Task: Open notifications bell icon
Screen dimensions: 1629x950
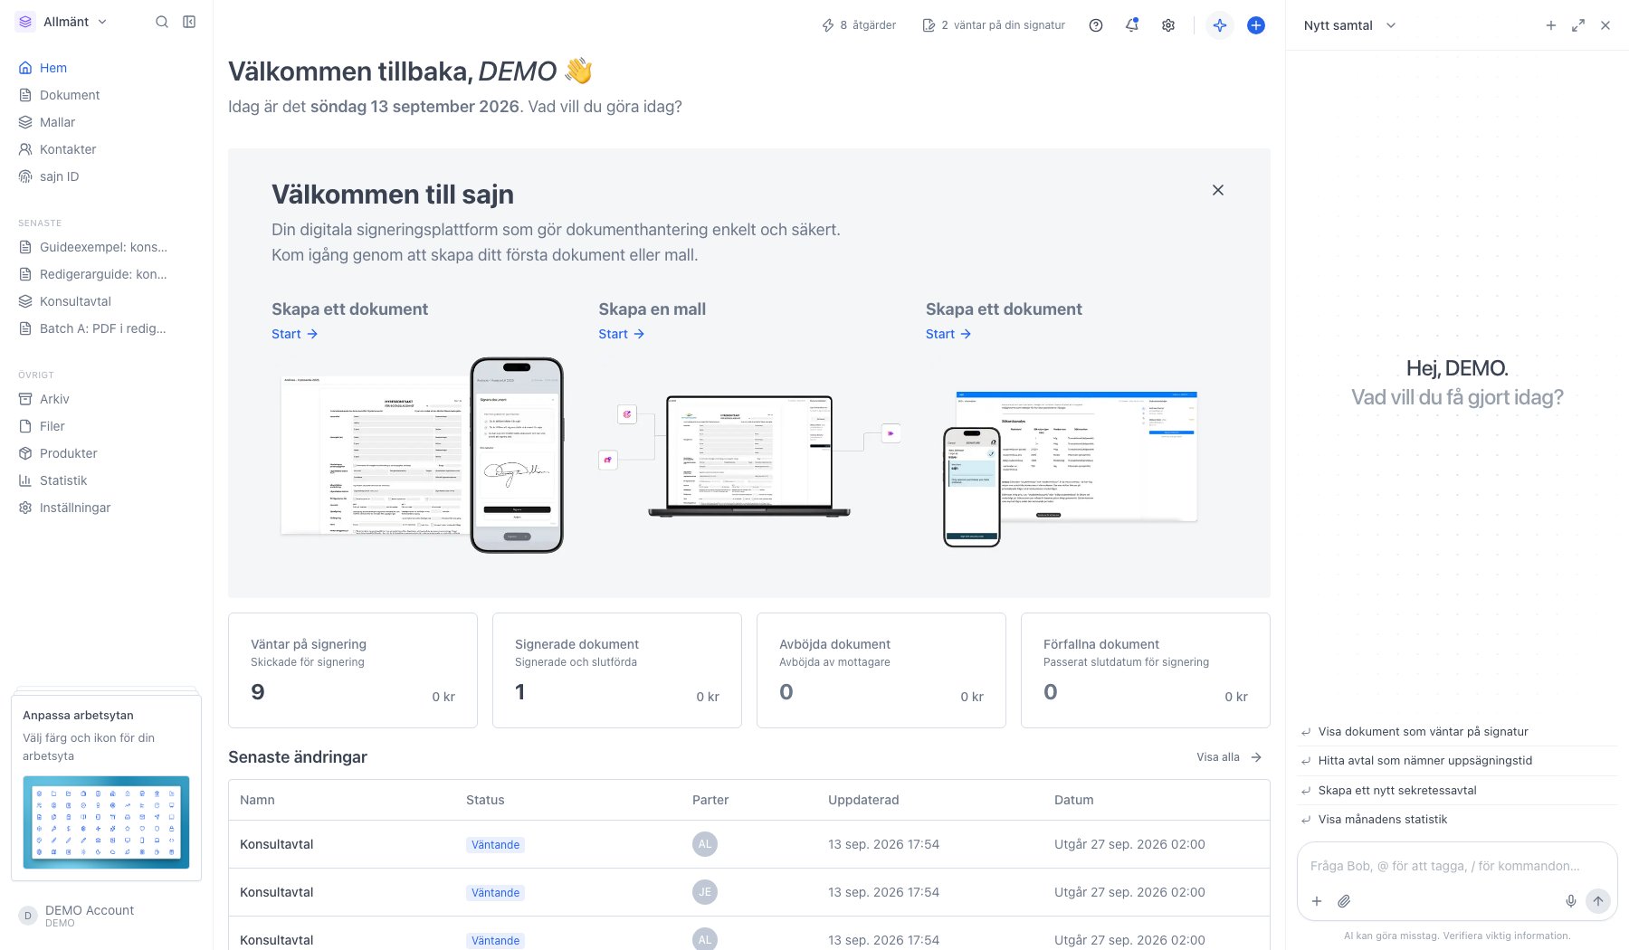Action: click(1132, 25)
